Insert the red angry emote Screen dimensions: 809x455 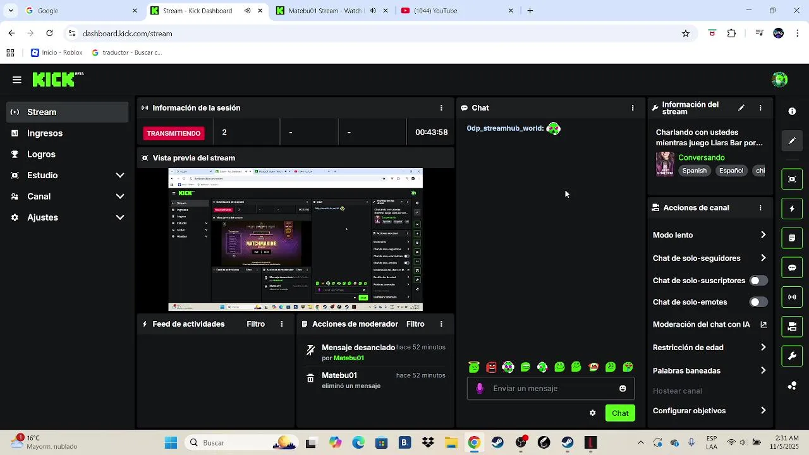(491, 367)
